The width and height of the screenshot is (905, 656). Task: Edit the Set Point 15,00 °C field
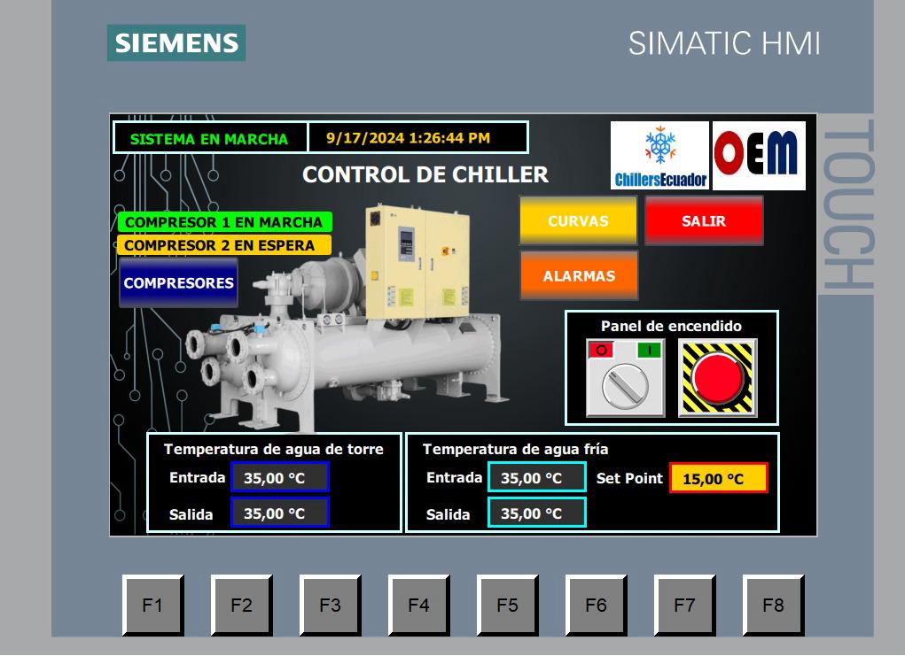[719, 478]
